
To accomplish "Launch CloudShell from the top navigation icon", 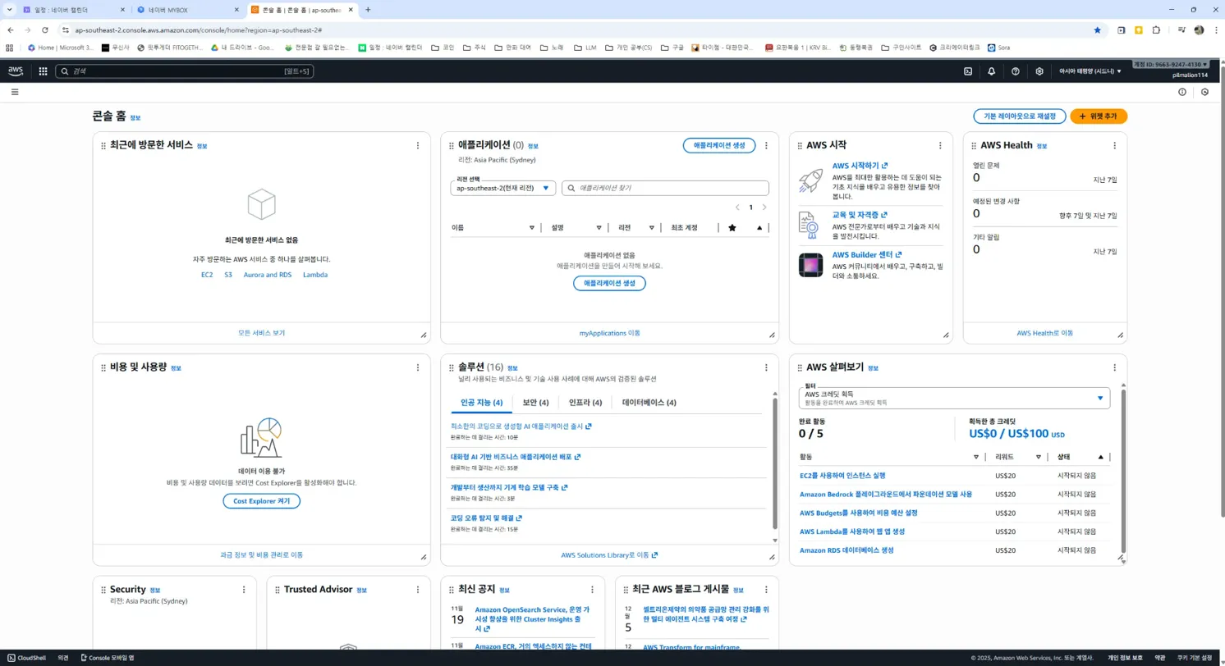I will coord(968,71).
